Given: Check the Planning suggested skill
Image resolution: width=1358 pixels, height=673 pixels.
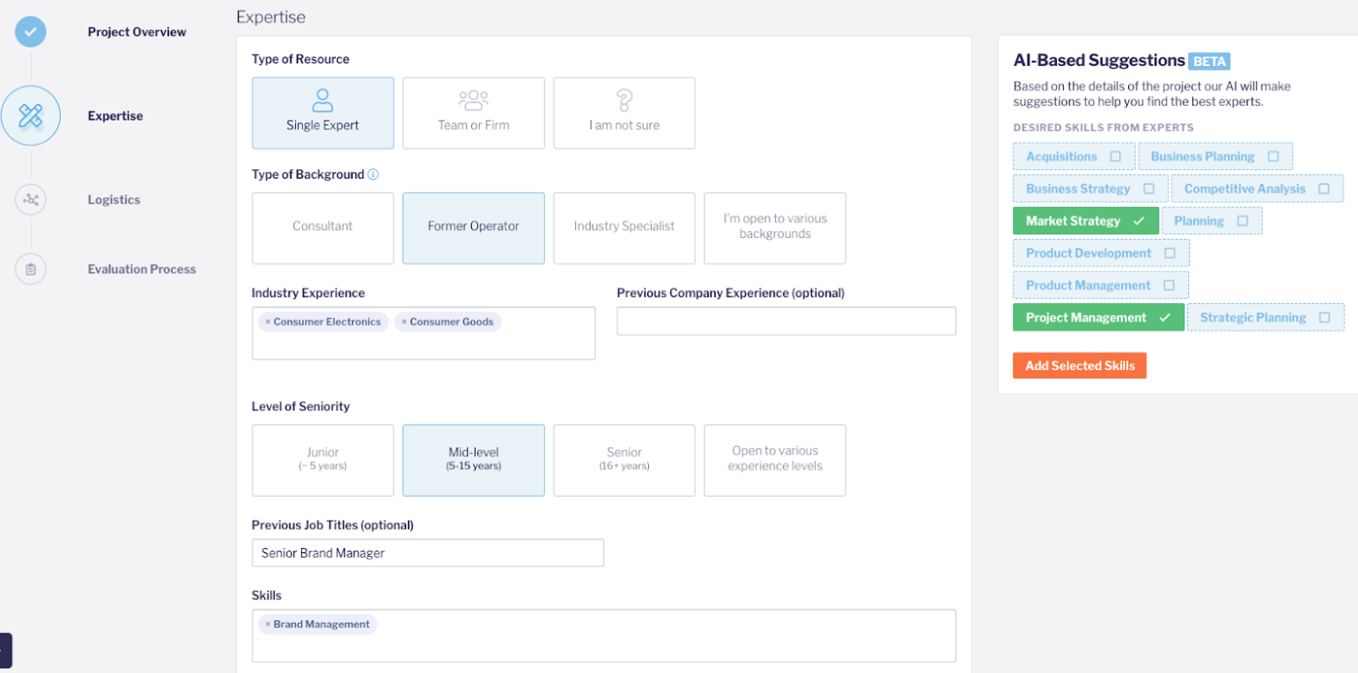Looking at the screenshot, I should [x=1212, y=221].
